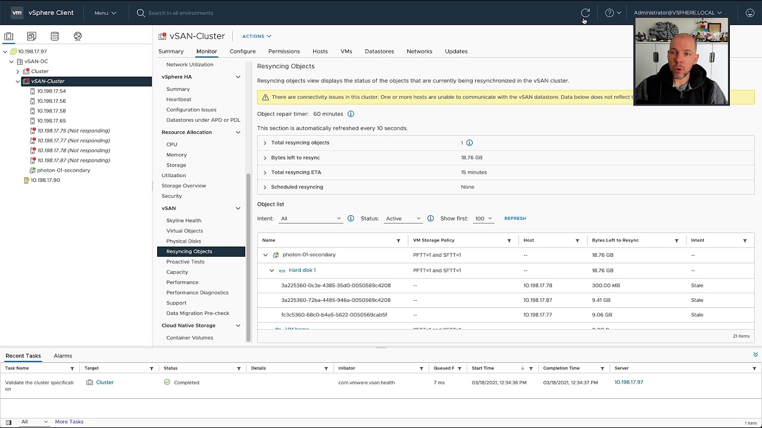Viewport: 762px width, 428px height.
Task: Open the Datastores tab
Action: [379, 51]
